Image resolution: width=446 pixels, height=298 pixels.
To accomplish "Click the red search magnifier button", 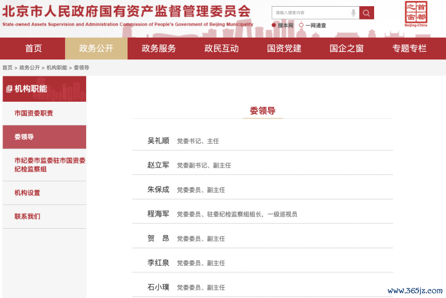I will click(x=366, y=13).
